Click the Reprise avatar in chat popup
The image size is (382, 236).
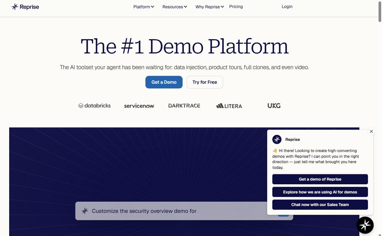click(x=277, y=140)
